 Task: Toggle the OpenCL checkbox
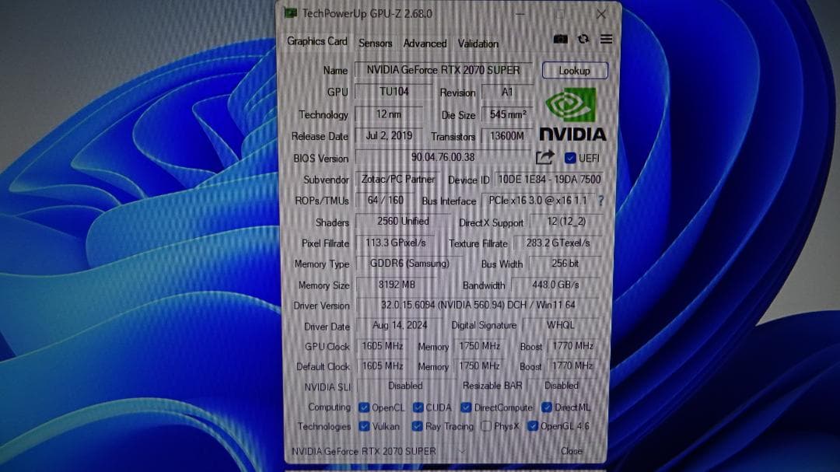coord(364,407)
